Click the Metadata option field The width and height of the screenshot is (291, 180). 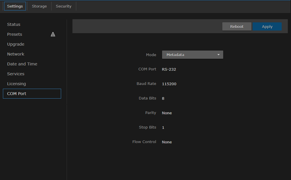coord(175,55)
